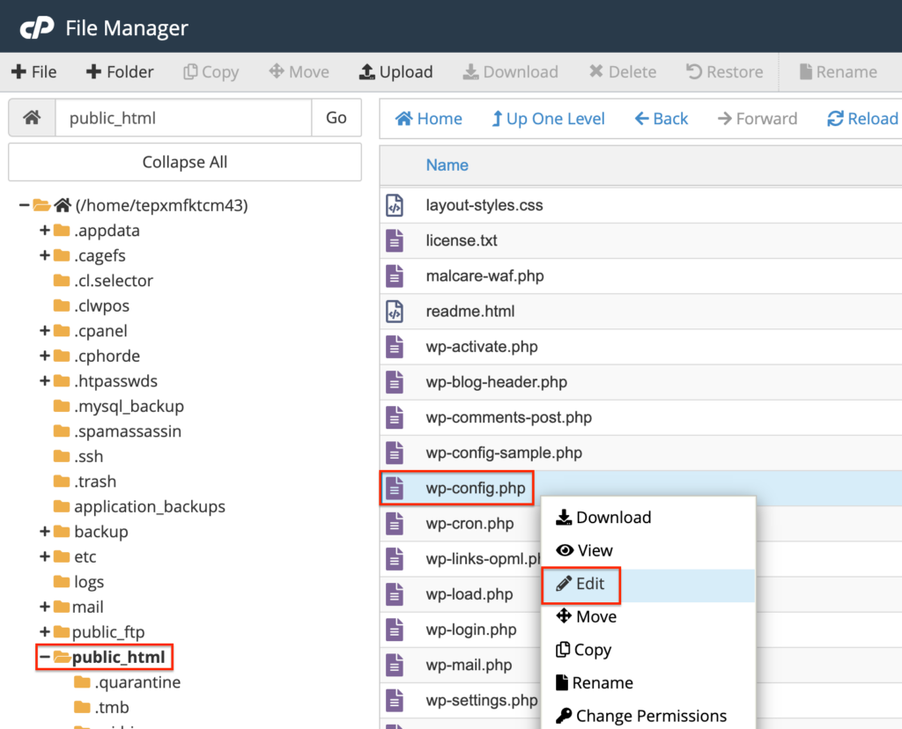Click the Move toolbar button

pyautogui.click(x=299, y=72)
